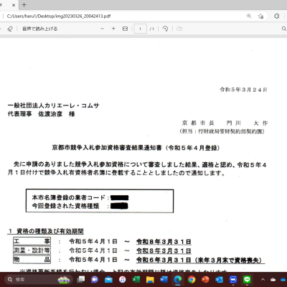Select the PDF eraser tool
The height and width of the screenshot is (287, 287).
pos(10,29)
